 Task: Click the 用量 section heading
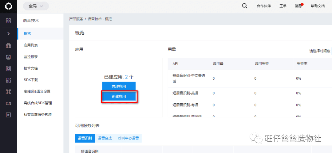tap(172, 49)
